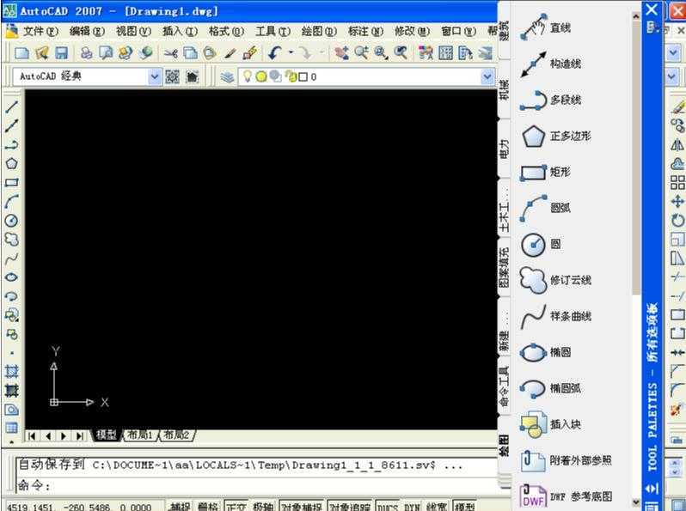The image size is (686, 511).
Task: Click 修订云线 in the tool palette
Action: pos(555,280)
